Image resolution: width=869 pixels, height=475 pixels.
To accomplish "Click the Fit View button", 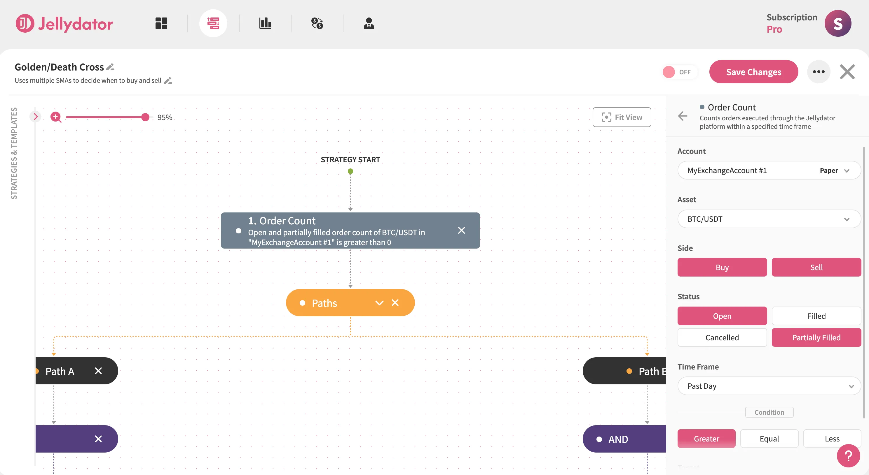I will (622, 117).
